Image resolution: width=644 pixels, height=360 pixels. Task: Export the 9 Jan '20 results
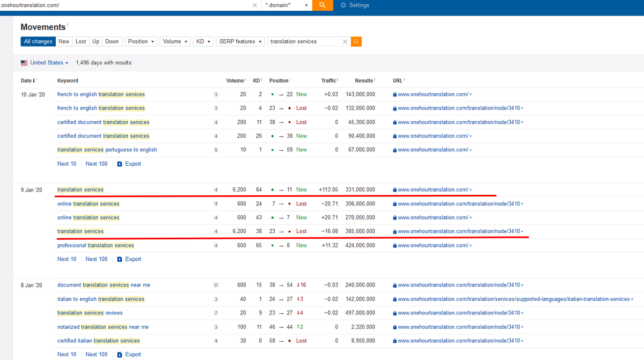[129, 259]
